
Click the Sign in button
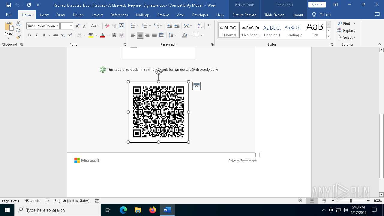pos(317,5)
